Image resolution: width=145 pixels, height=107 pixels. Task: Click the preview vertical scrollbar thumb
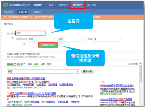click(141, 73)
